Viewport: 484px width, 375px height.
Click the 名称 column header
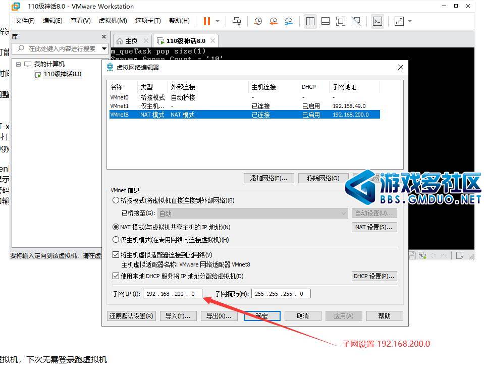tap(122, 87)
